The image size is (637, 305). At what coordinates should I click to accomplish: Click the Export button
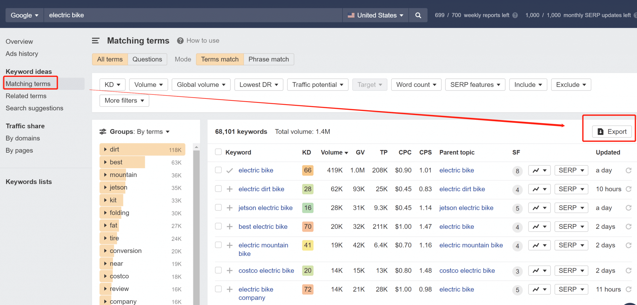point(612,132)
